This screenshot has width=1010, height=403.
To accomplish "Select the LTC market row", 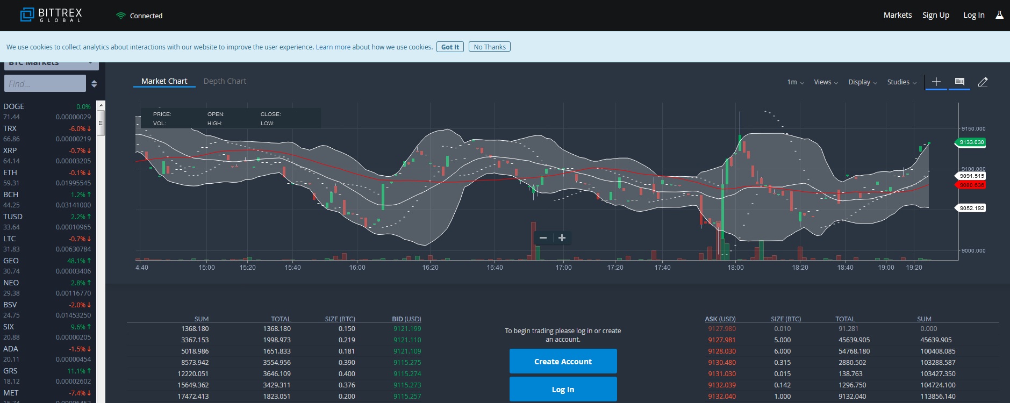I will [47, 244].
